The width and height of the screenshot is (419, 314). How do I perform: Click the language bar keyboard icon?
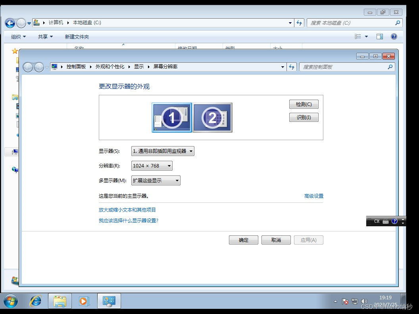pos(386,221)
